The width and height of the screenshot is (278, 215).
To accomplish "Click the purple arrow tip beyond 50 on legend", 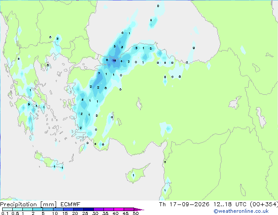I will pos(139,209).
